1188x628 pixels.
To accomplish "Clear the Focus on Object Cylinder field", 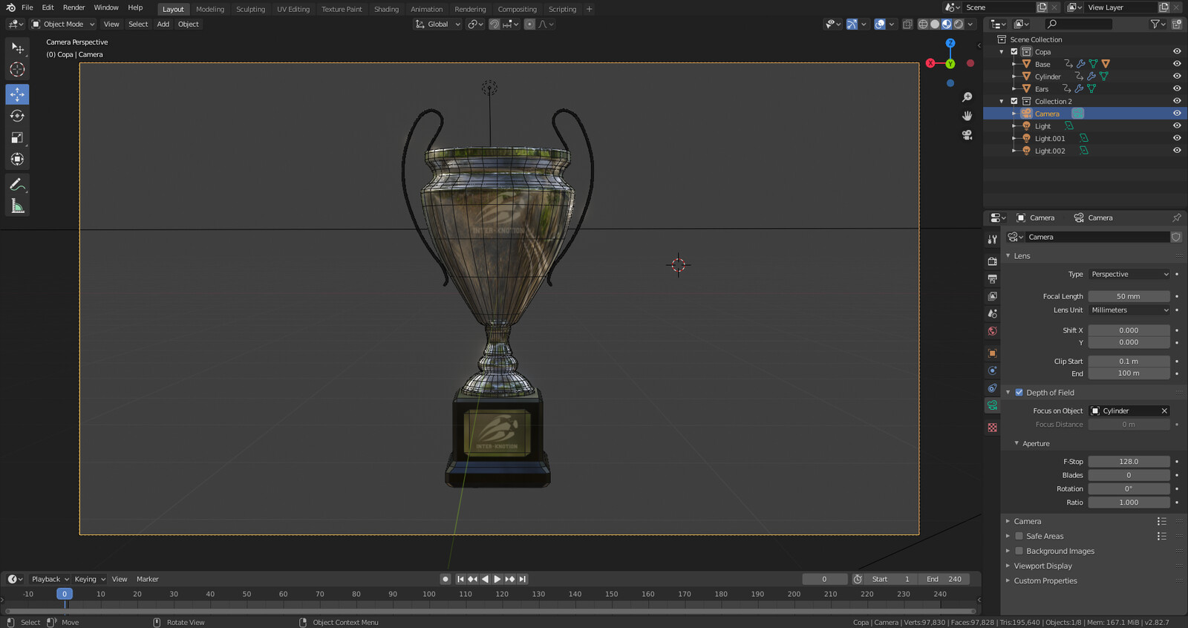I will coord(1164,411).
